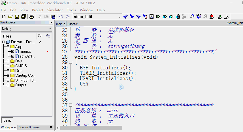Screen dimensions: 243x132
Task: Start Download and Debug green play icon
Action: pyautogui.click(x=220, y=17)
